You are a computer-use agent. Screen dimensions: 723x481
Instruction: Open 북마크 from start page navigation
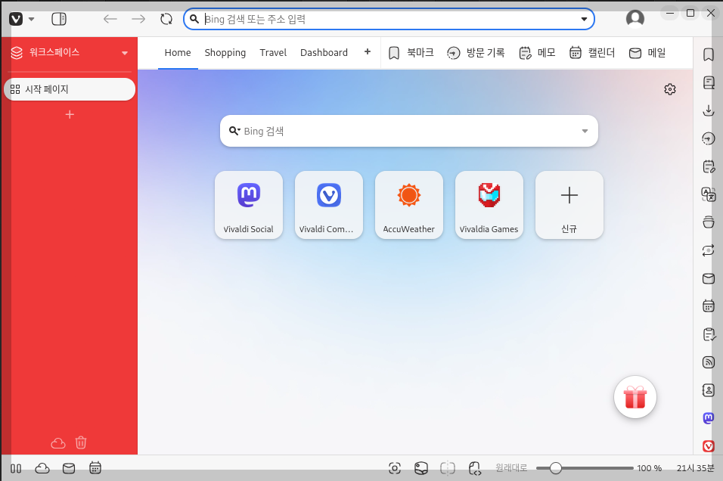411,53
